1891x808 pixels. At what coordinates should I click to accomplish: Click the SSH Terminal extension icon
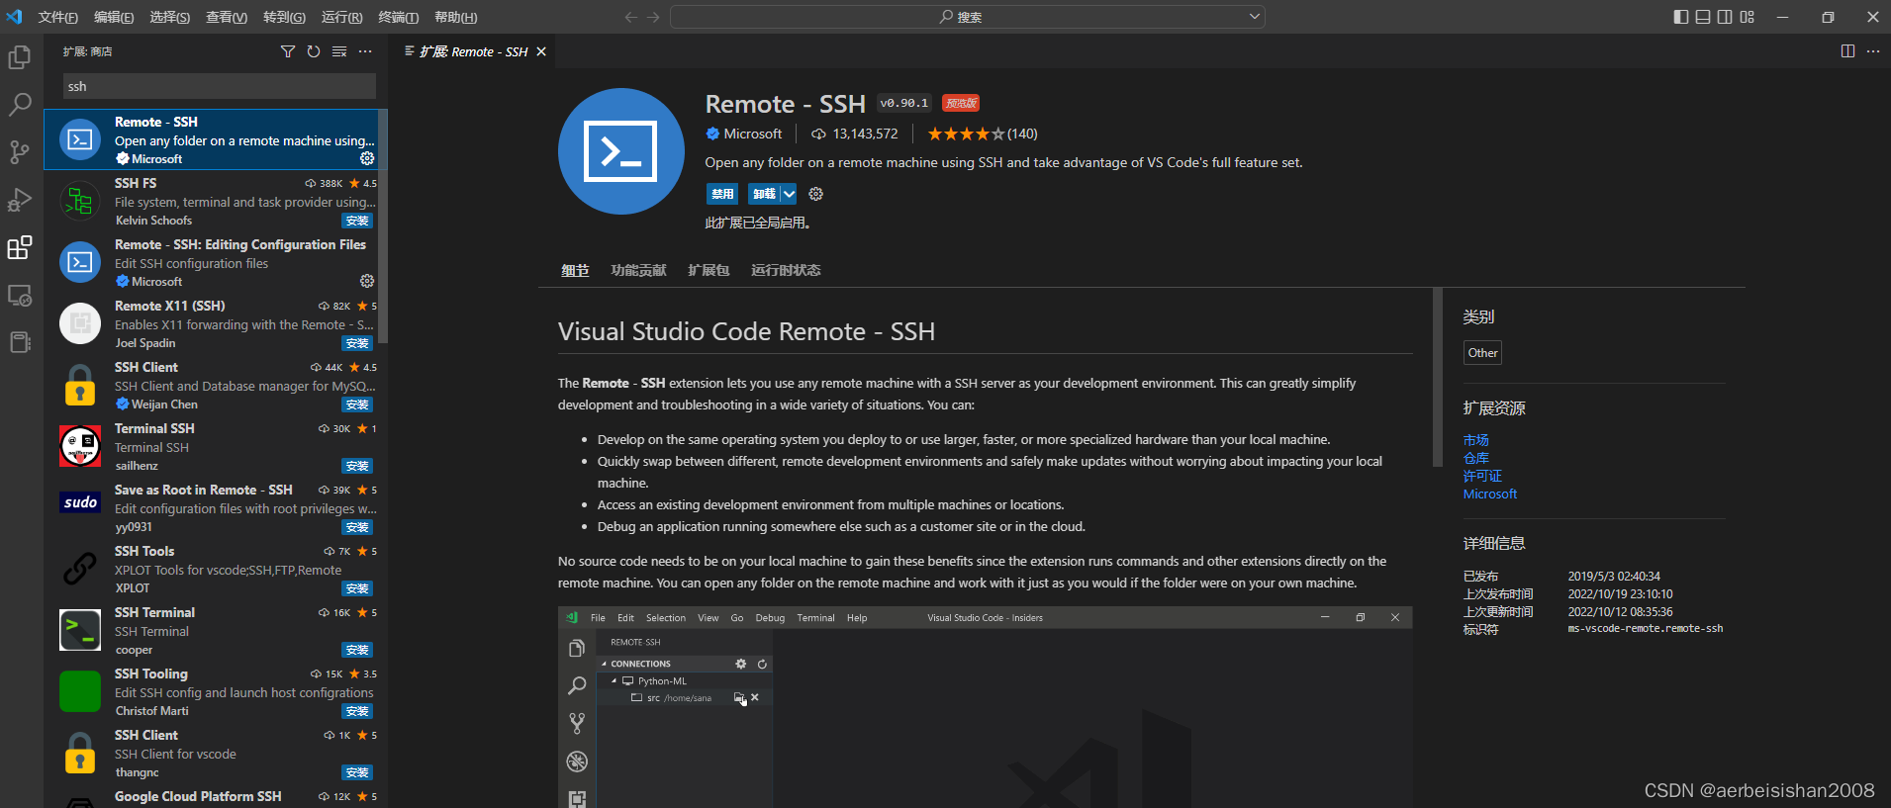(80, 631)
